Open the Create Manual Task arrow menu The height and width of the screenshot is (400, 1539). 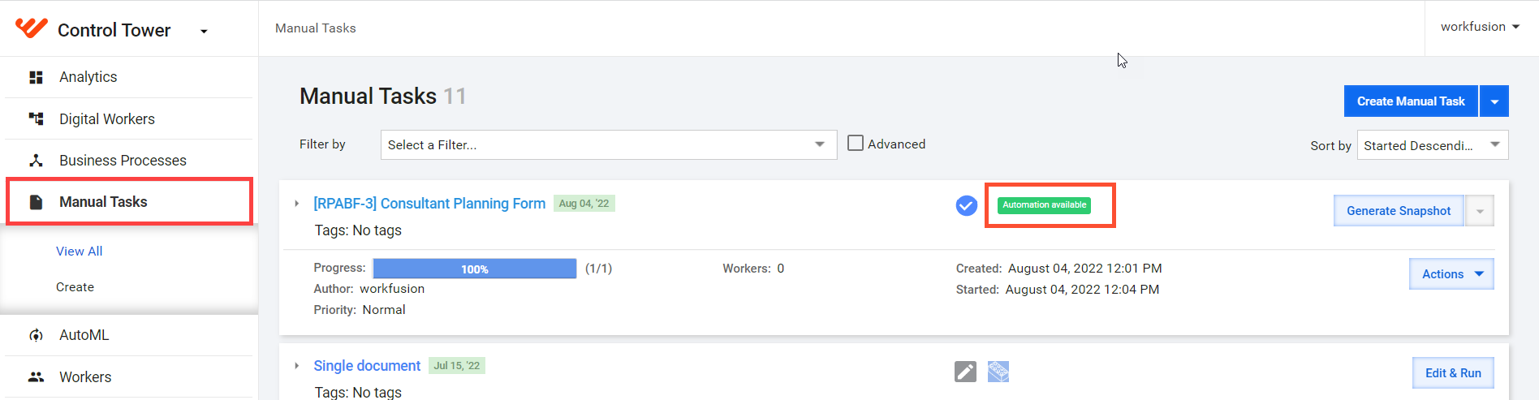pyautogui.click(x=1494, y=101)
